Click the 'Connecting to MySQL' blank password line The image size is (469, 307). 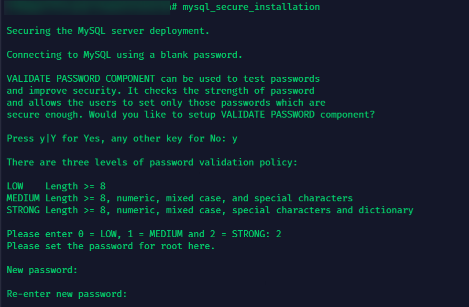[124, 55]
